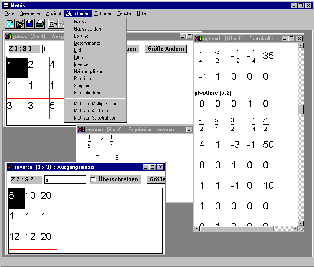Open the Optionen menu
The height and width of the screenshot is (267, 314).
pos(103,13)
